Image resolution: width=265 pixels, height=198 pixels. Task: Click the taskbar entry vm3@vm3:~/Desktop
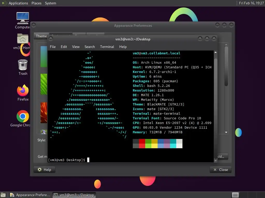tap(74, 195)
